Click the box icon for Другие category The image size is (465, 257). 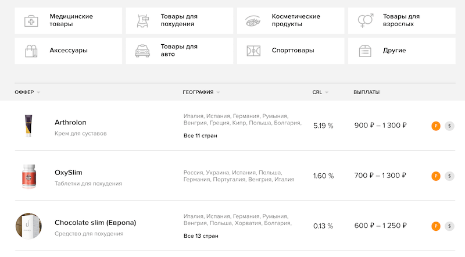point(365,51)
